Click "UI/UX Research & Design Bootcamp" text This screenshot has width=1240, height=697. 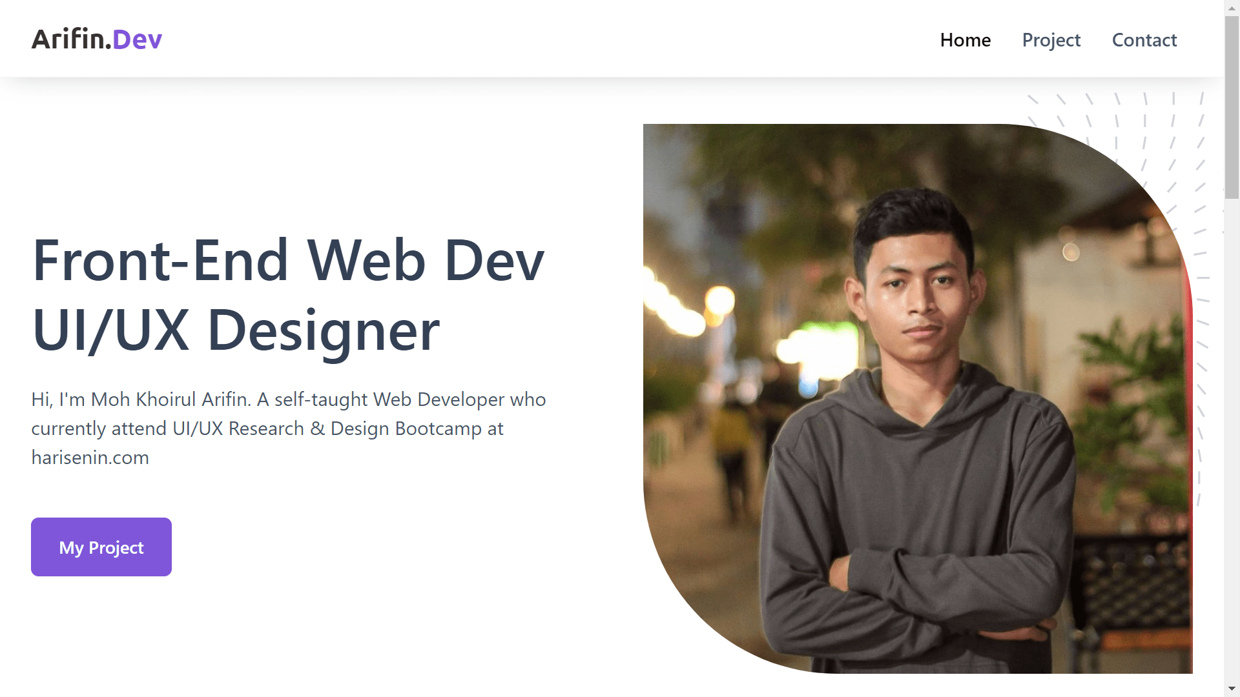coord(327,429)
